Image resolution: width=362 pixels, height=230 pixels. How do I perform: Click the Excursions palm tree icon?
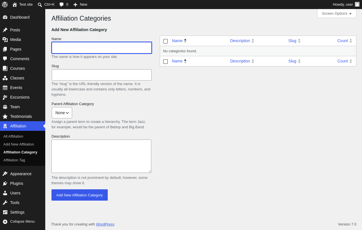tap(5, 97)
